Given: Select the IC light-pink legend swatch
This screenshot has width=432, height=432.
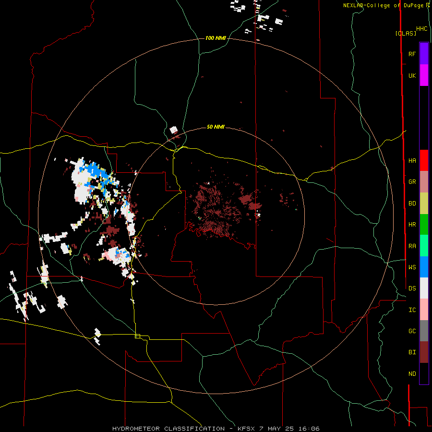Looking at the screenshot, I should pyautogui.click(x=424, y=310).
